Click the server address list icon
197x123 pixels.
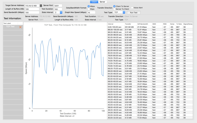pyautogui.click(x=41, y=6)
